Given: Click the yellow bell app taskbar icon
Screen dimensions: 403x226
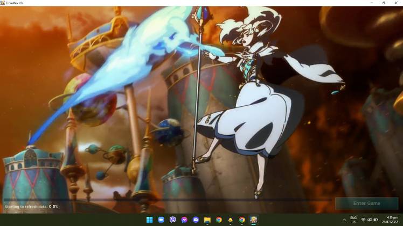Looking at the screenshot, I should pos(231,220).
